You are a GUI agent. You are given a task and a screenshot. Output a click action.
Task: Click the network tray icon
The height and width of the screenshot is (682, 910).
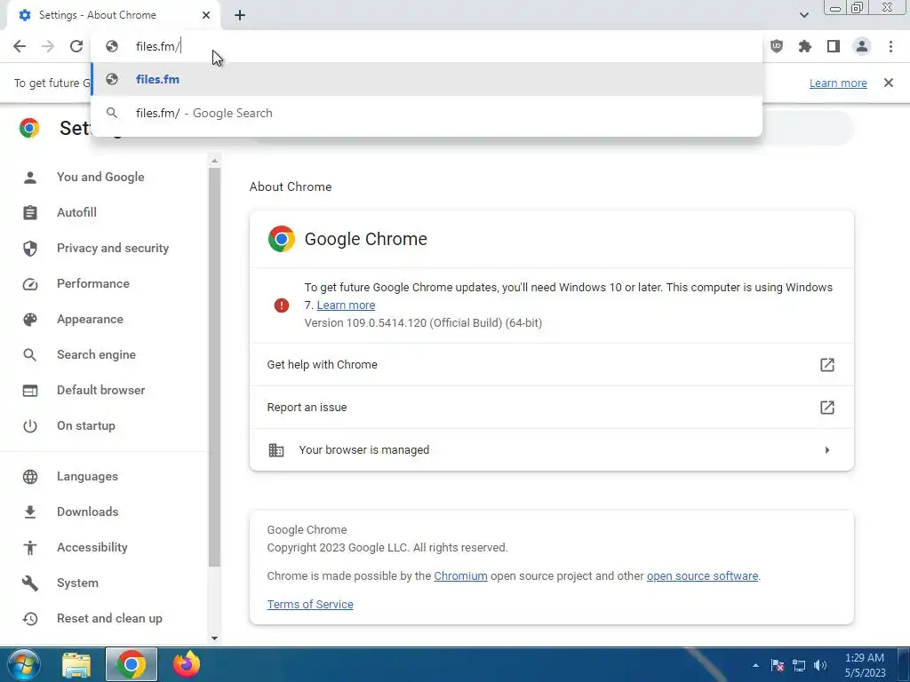click(x=799, y=665)
